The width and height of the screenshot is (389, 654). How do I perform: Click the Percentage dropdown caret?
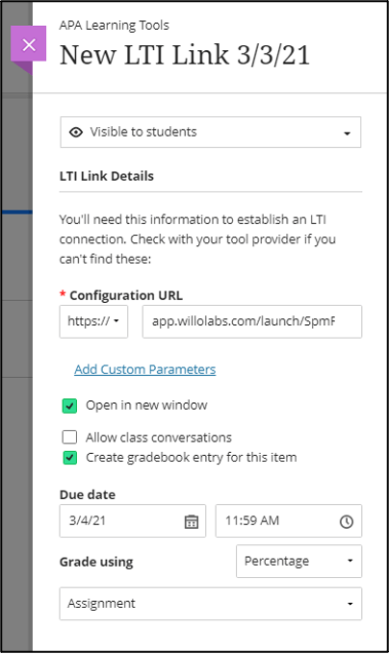pos(350,561)
